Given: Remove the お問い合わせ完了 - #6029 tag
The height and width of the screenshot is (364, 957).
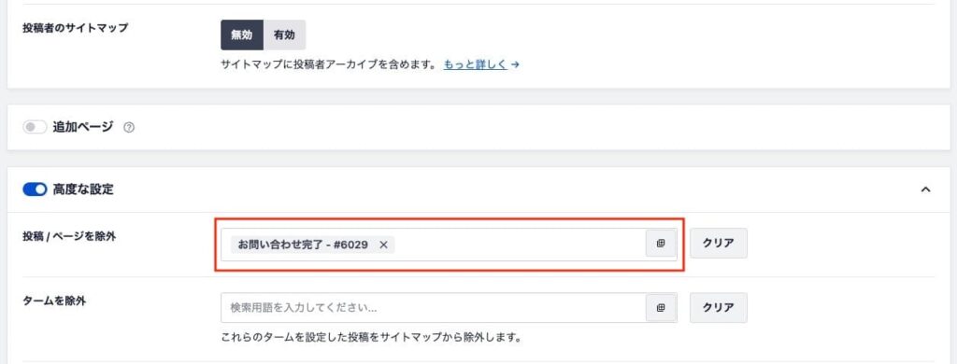Looking at the screenshot, I should tap(383, 245).
